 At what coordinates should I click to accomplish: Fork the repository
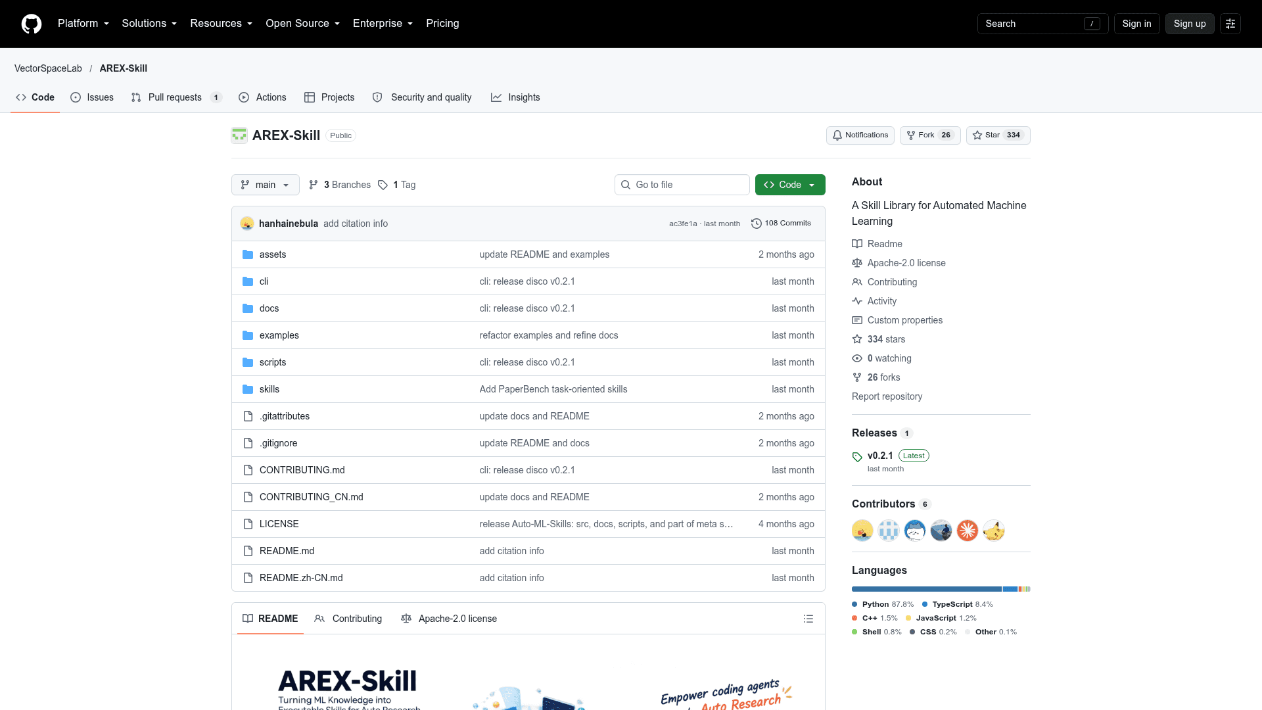tap(930, 135)
